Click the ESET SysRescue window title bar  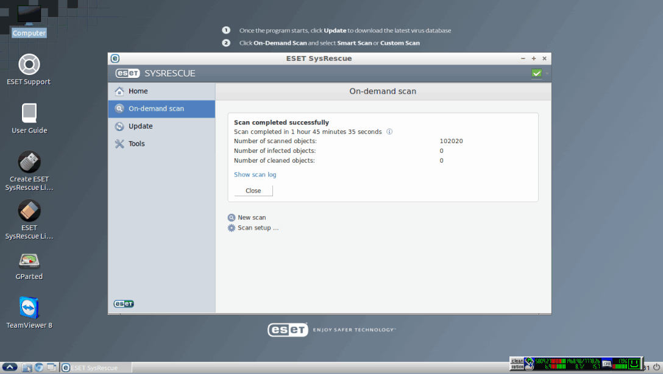[x=319, y=58]
